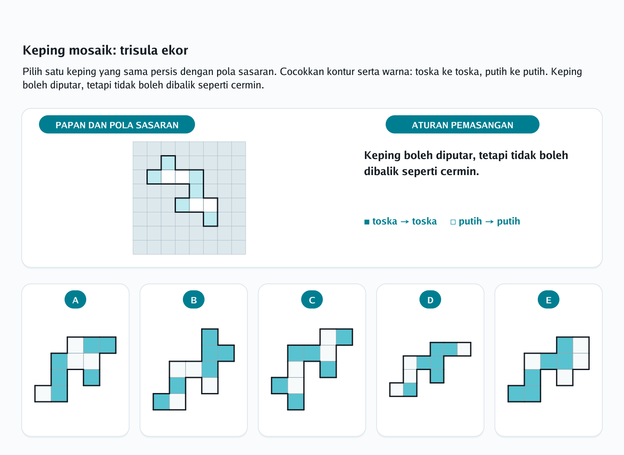Pick the mosaic piece shape in option C
The image size is (624, 455).
(x=312, y=369)
